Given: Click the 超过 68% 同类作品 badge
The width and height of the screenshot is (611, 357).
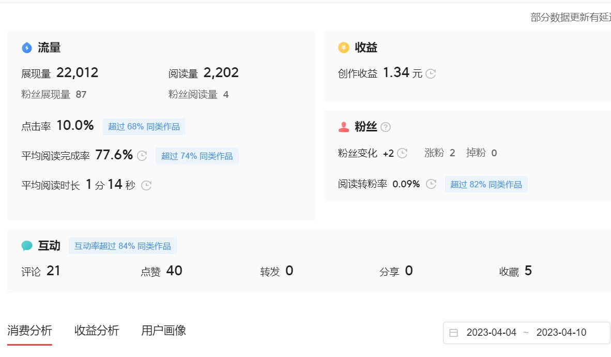Looking at the screenshot, I should tap(144, 126).
